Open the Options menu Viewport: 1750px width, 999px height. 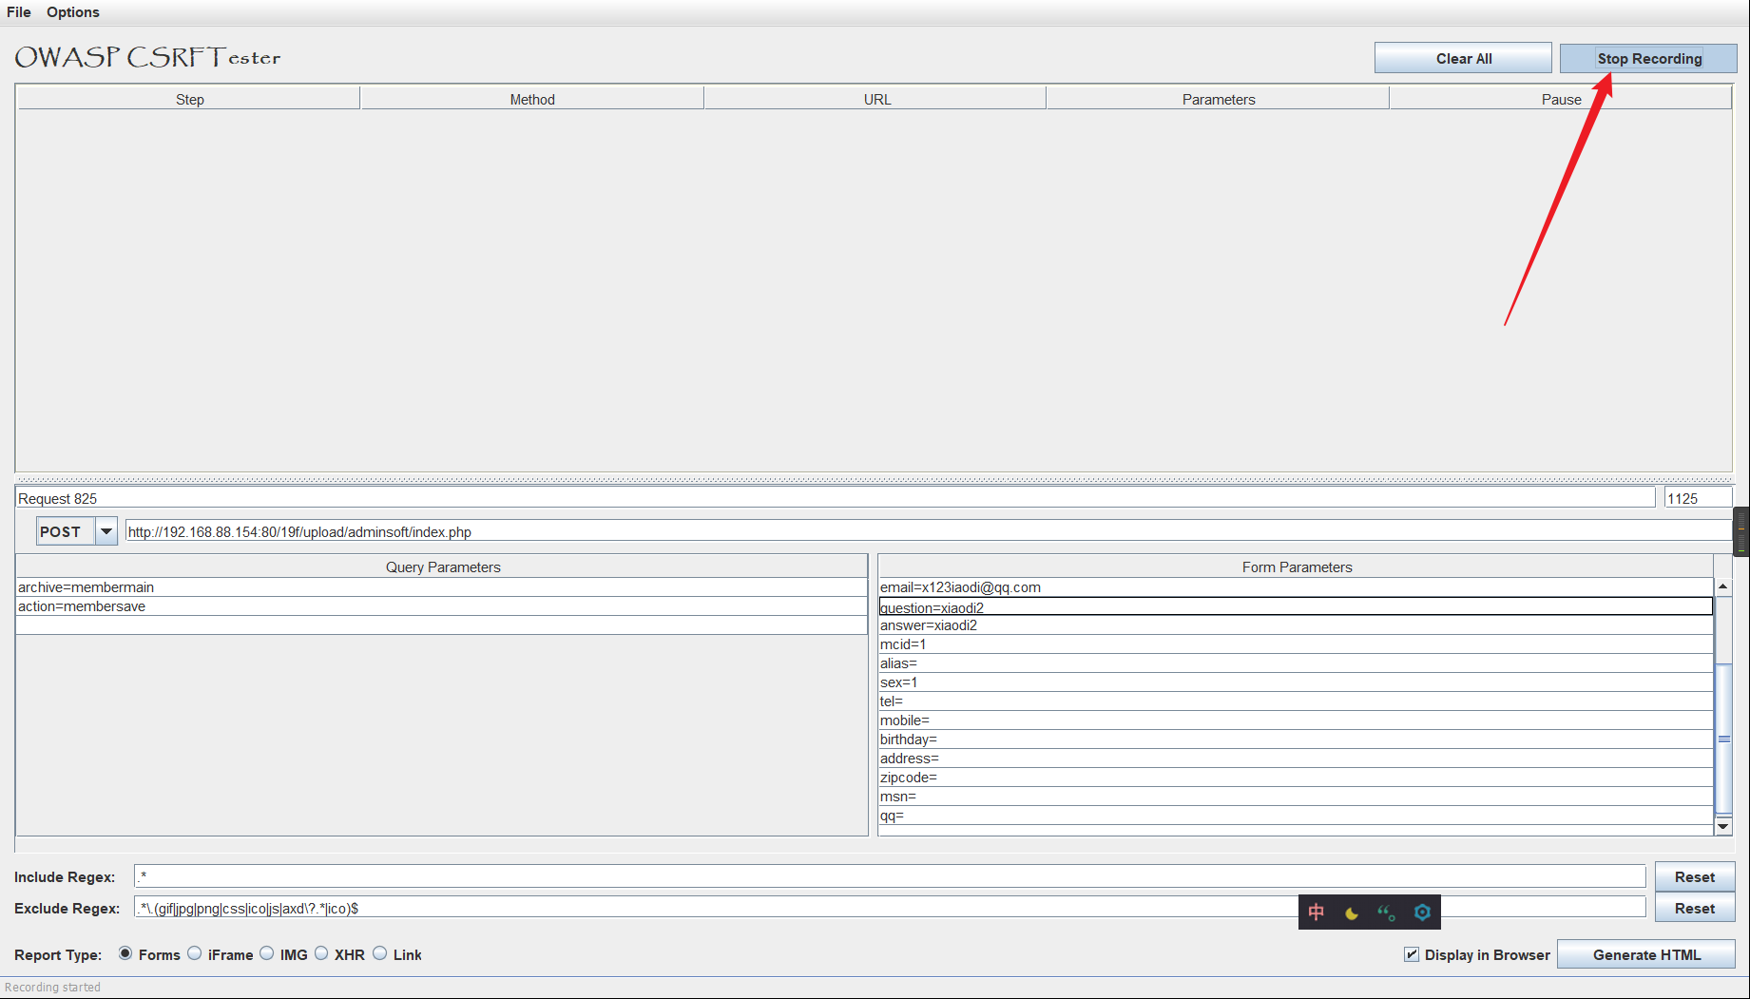(x=72, y=11)
